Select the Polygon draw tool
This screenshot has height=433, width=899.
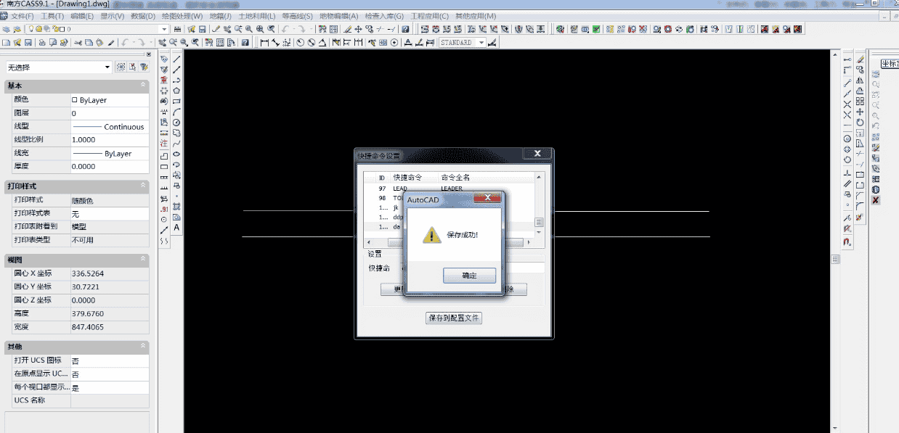pyautogui.click(x=176, y=91)
